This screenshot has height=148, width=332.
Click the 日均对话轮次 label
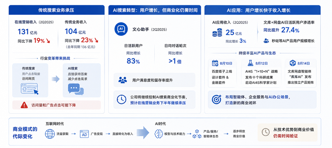pyautogui.click(x=175, y=46)
